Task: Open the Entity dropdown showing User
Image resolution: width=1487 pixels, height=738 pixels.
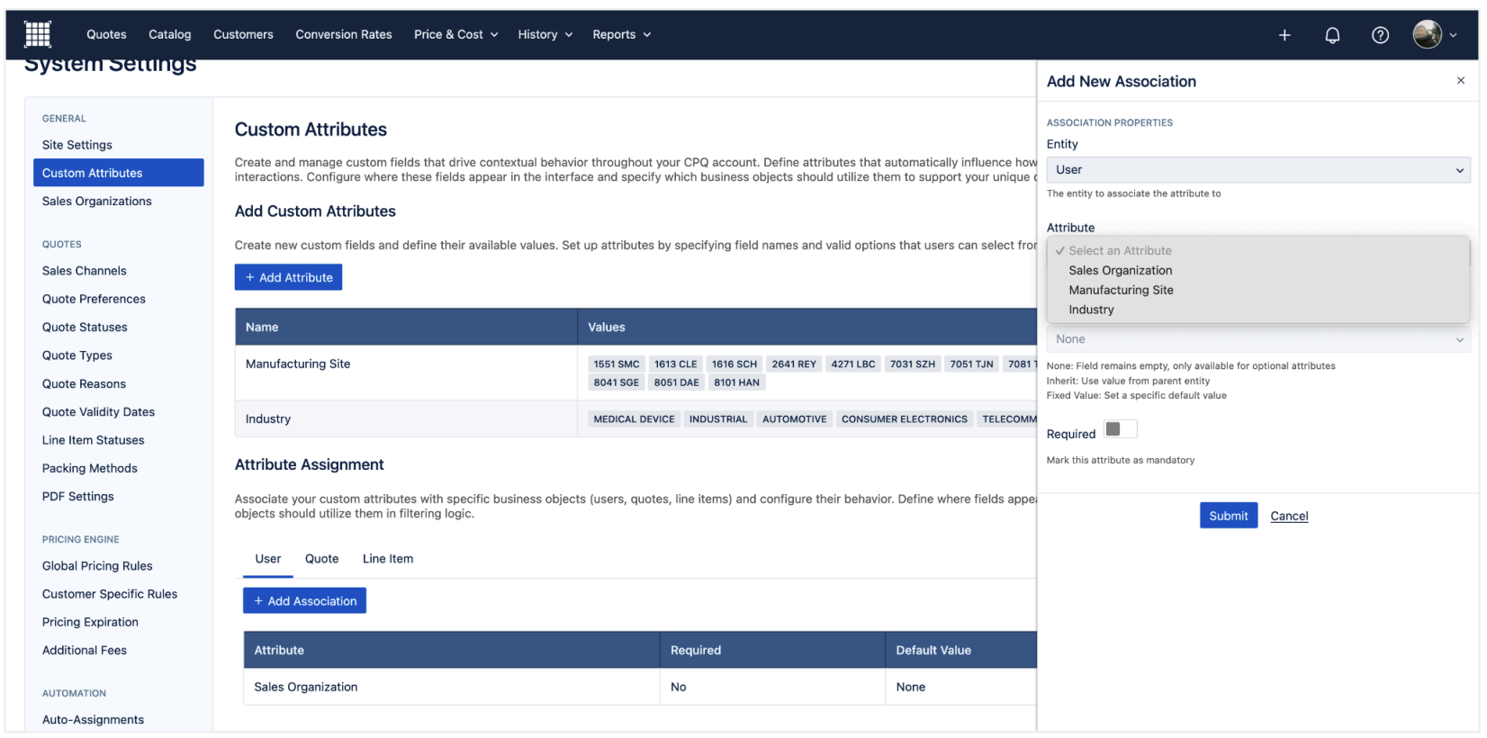Action: (1258, 170)
